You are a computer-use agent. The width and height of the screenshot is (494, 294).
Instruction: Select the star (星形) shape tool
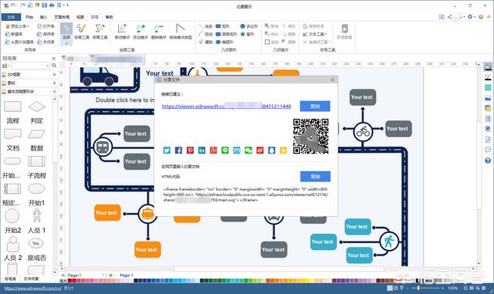point(247,34)
